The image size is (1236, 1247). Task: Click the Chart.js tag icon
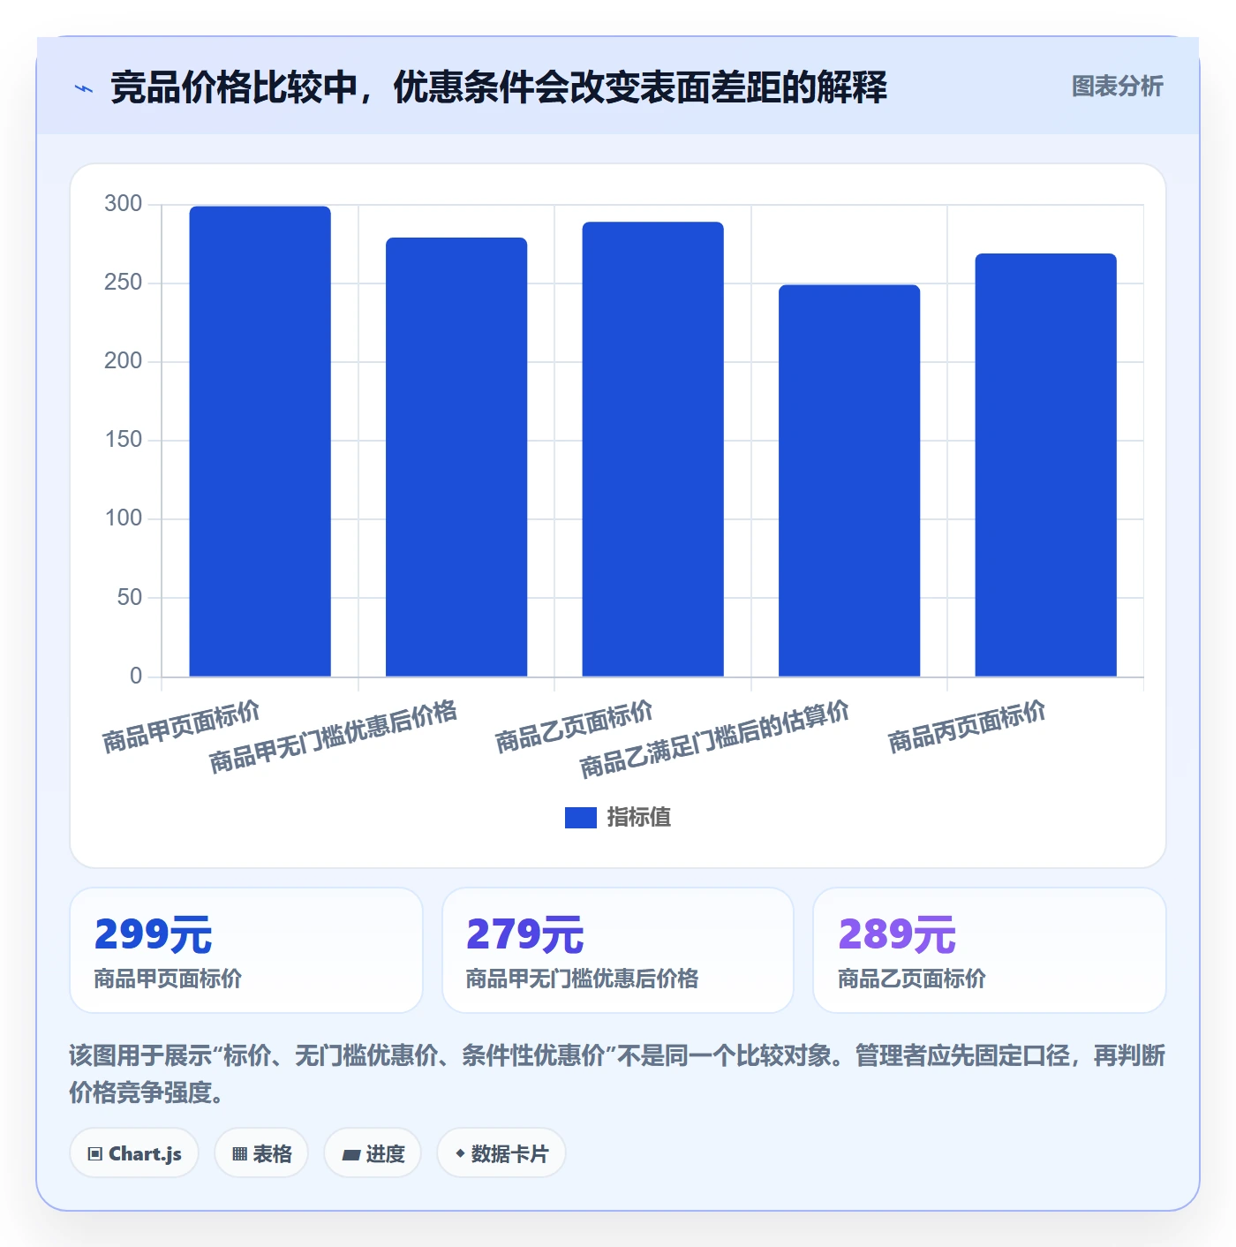point(95,1154)
